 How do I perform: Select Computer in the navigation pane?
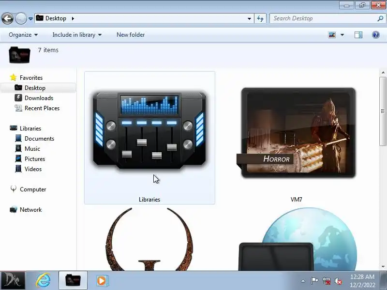pos(33,189)
